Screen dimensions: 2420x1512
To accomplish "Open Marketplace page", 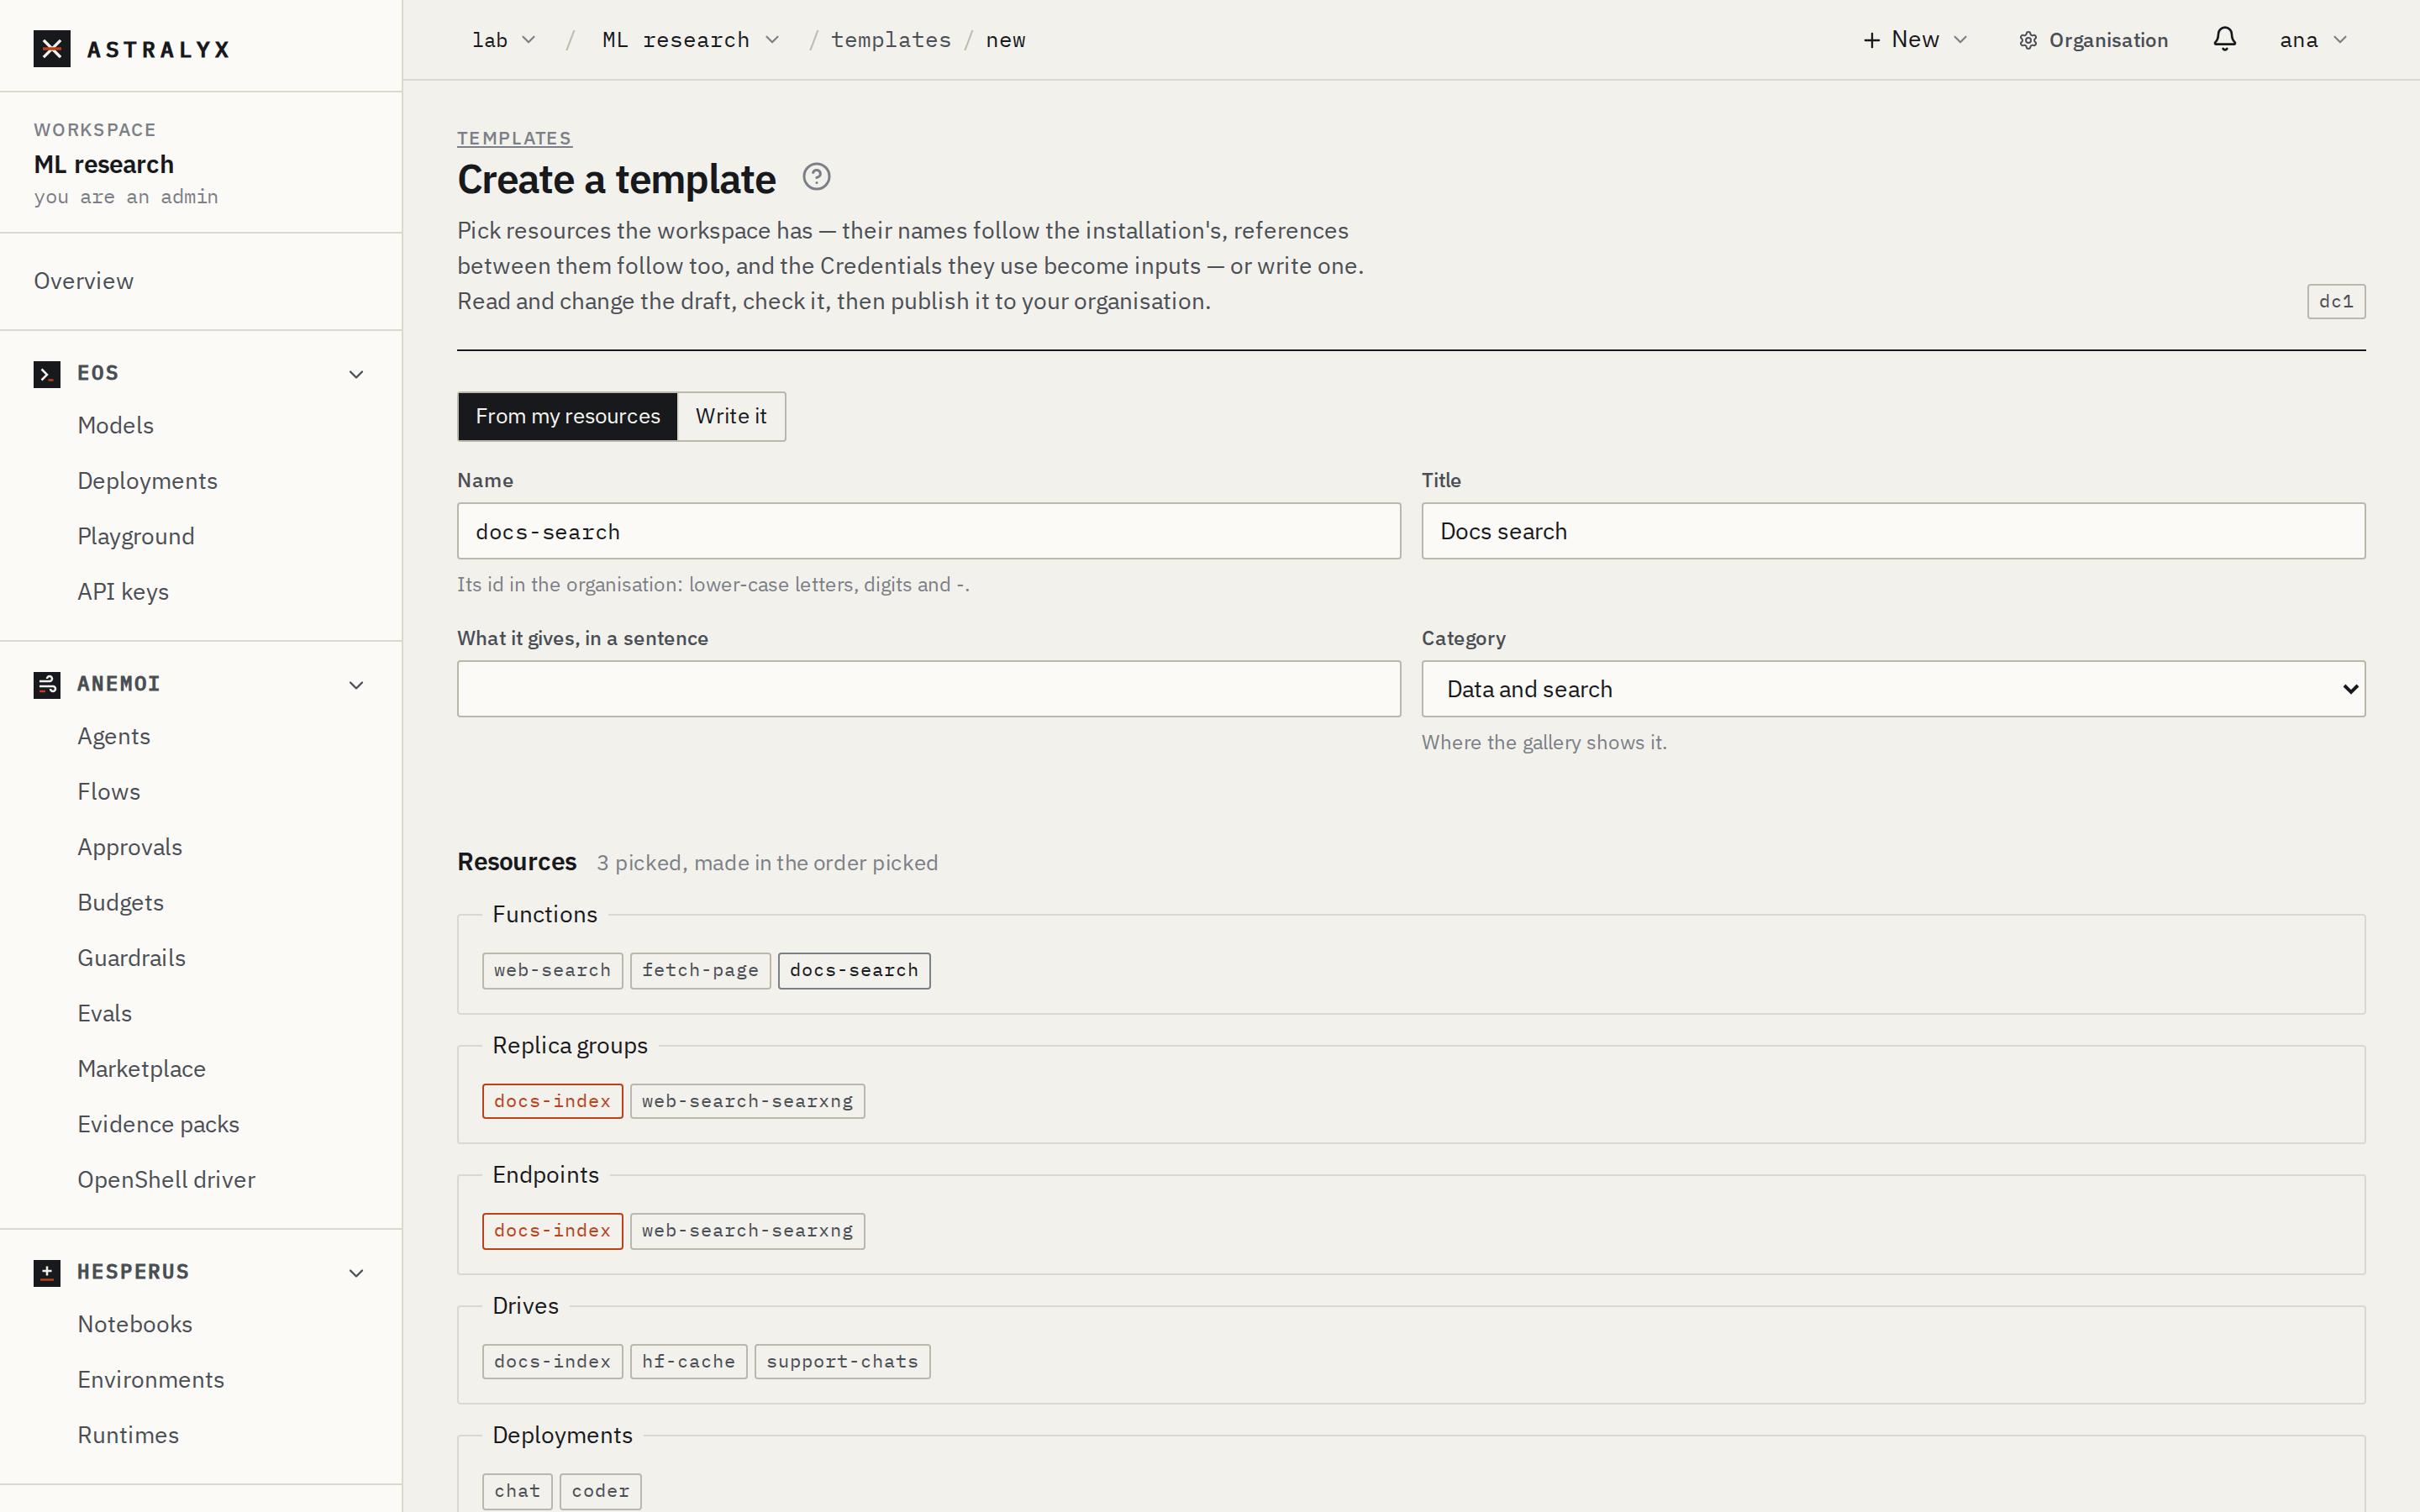I will [142, 1069].
